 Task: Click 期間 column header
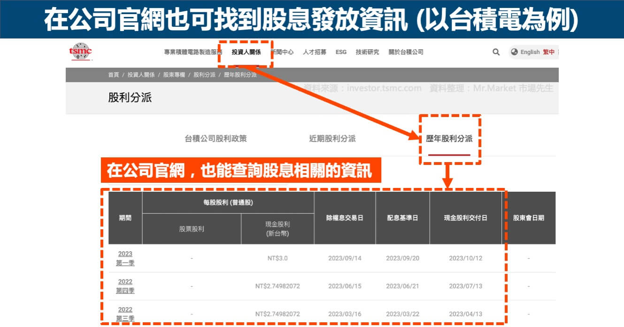click(125, 218)
